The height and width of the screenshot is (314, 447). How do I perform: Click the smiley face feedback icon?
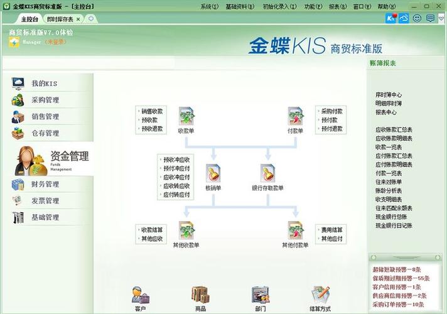(x=417, y=18)
